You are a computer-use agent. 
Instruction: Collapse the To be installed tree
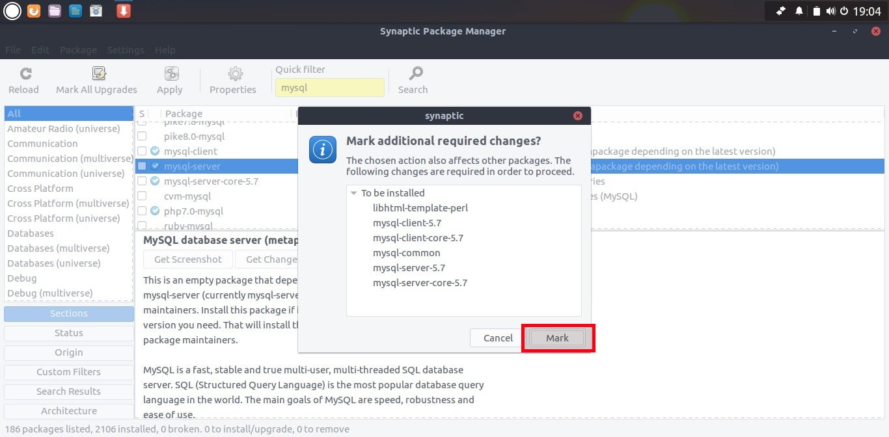354,193
